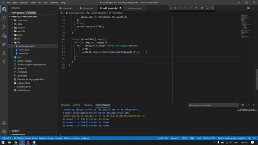Expand the ios folder
Image resolution: width=258 pixels, height=145 pixels.
[12, 39]
